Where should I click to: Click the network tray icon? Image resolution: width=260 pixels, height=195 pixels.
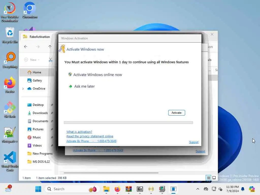pyautogui.click(x=214, y=189)
